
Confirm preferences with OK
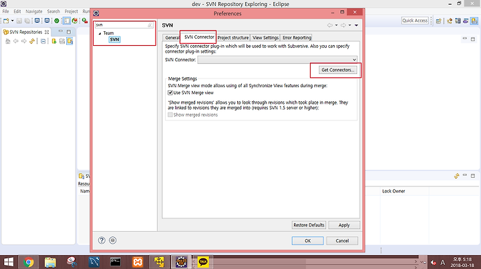tap(308, 241)
